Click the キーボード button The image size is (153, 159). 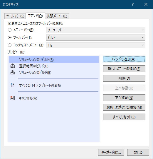click(111, 152)
